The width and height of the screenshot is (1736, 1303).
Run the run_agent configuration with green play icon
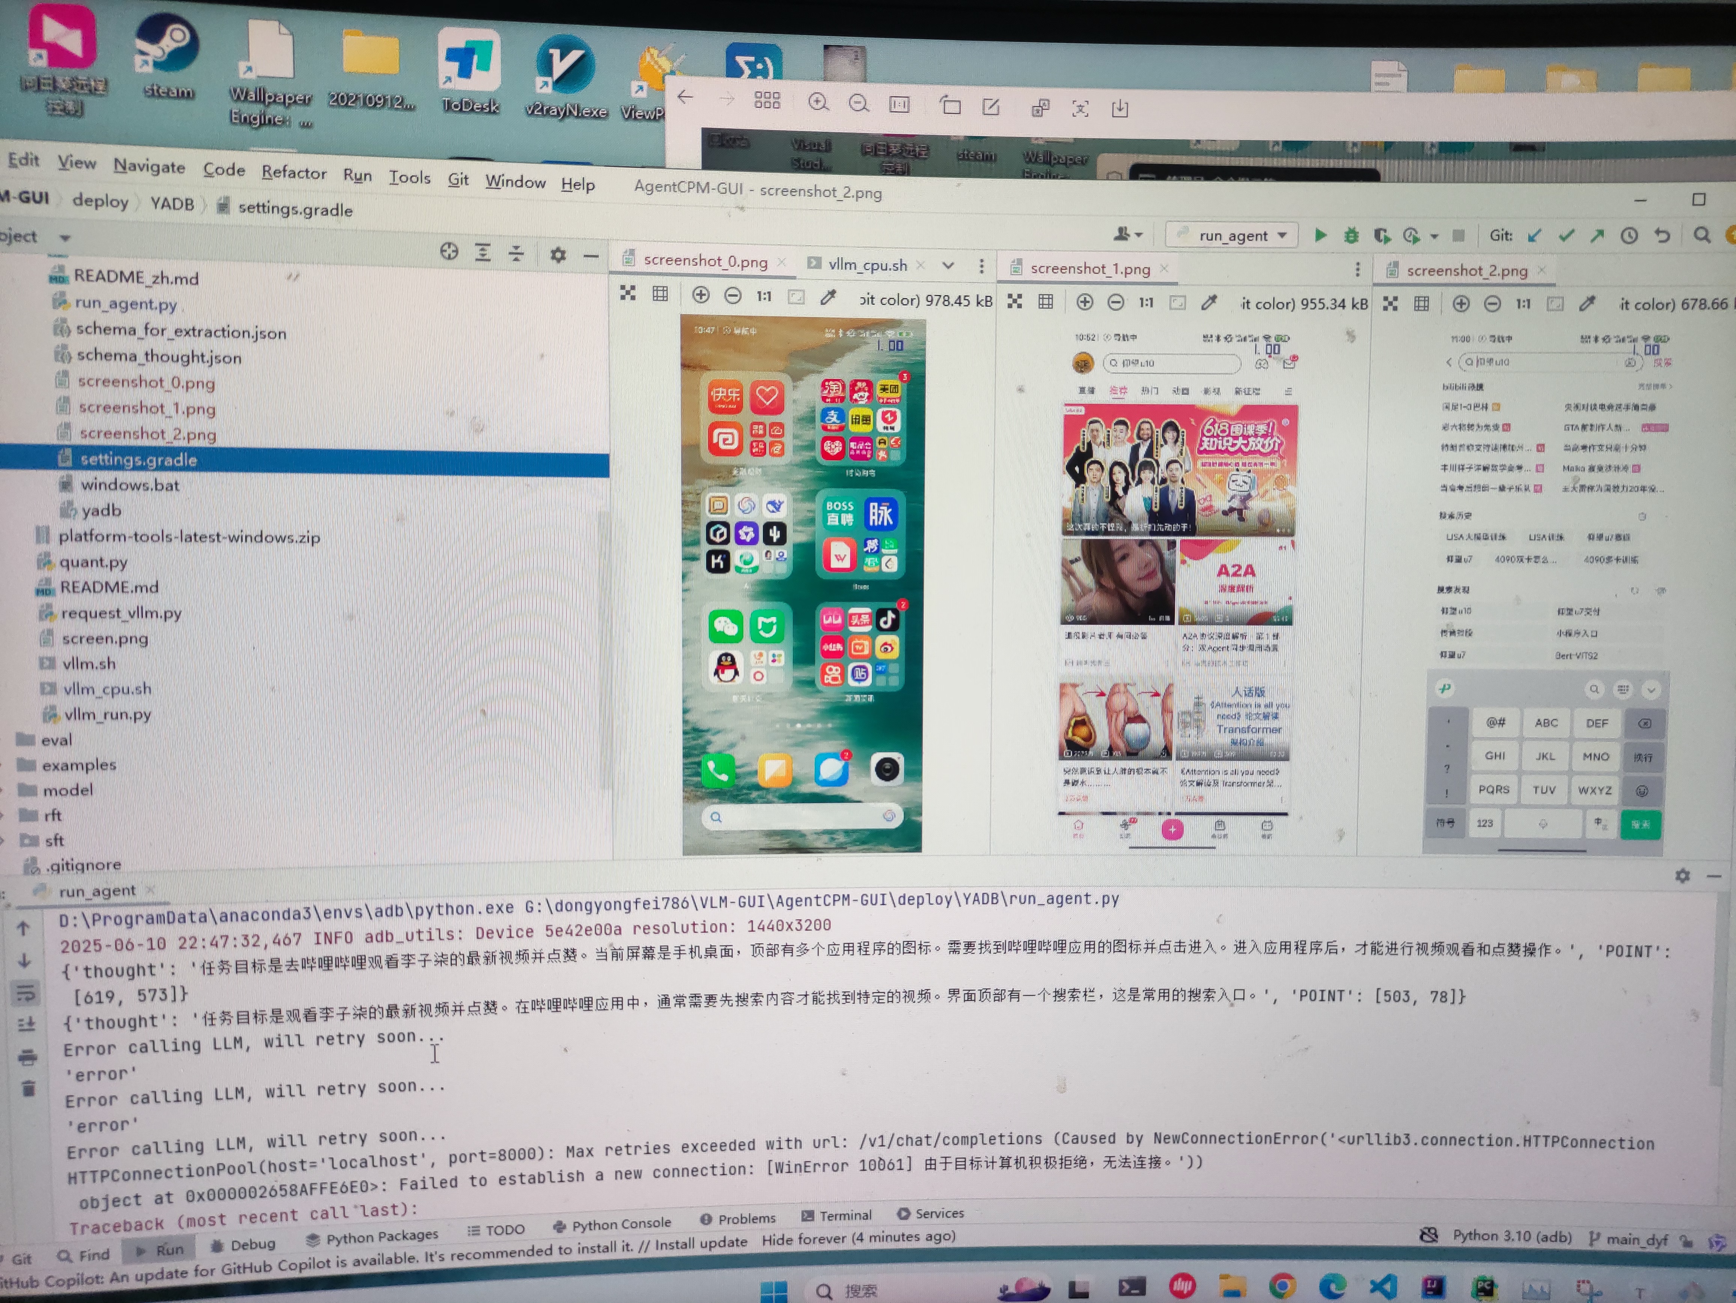pos(1322,235)
